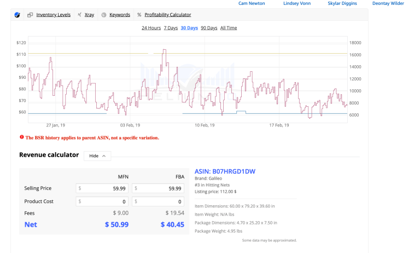Click the 18000 rank axis label

(355, 43)
